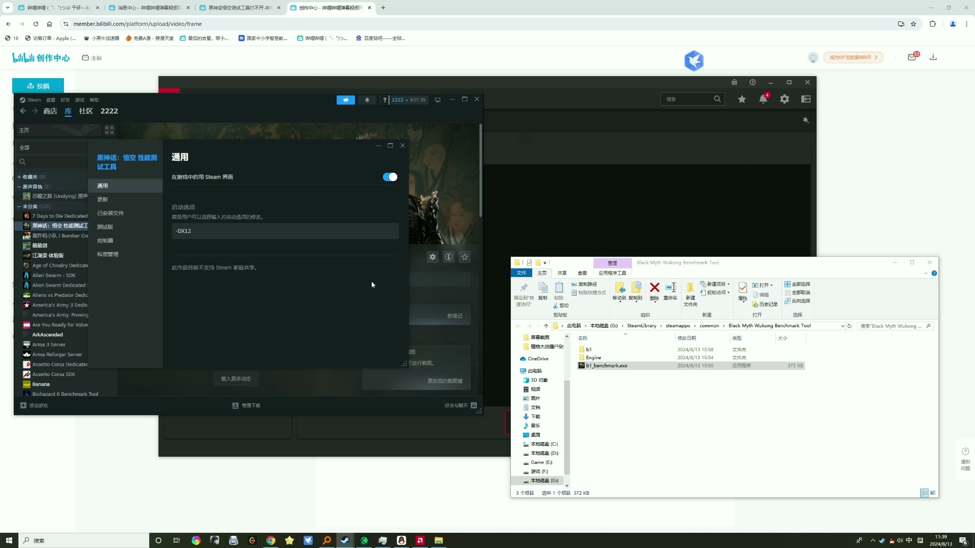Open 文件 menu in Explorer
The height and width of the screenshot is (548, 975).
[522, 273]
